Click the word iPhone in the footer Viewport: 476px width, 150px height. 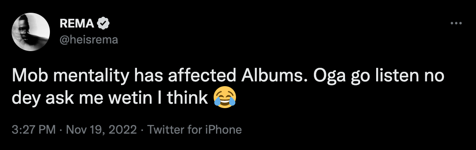click(x=225, y=130)
